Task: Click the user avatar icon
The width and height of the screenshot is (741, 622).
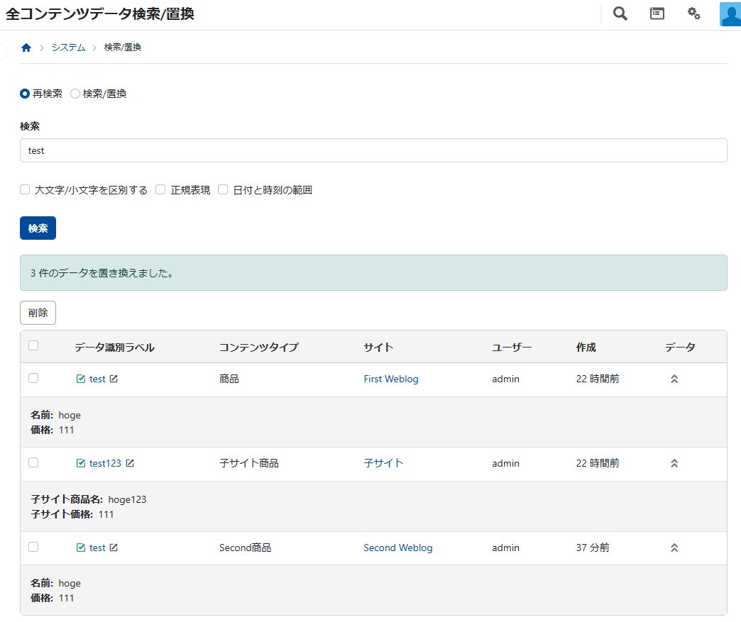Action: (x=730, y=14)
